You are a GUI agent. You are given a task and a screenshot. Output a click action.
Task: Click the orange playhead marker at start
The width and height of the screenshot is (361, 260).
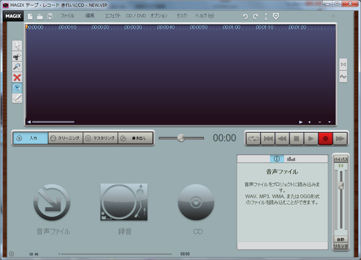pyautogui.click(x=26, y=27)
